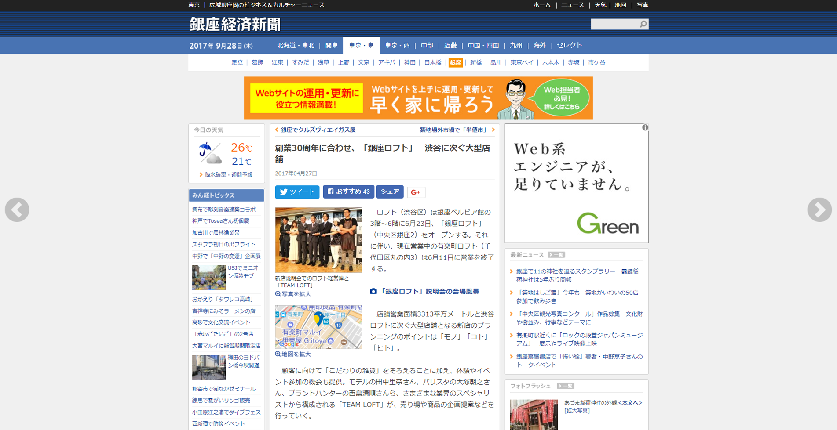Click あづま稲荷神社 photo thumbnail
This screenshot has width=837, height=430.
[x=534, y=415]
